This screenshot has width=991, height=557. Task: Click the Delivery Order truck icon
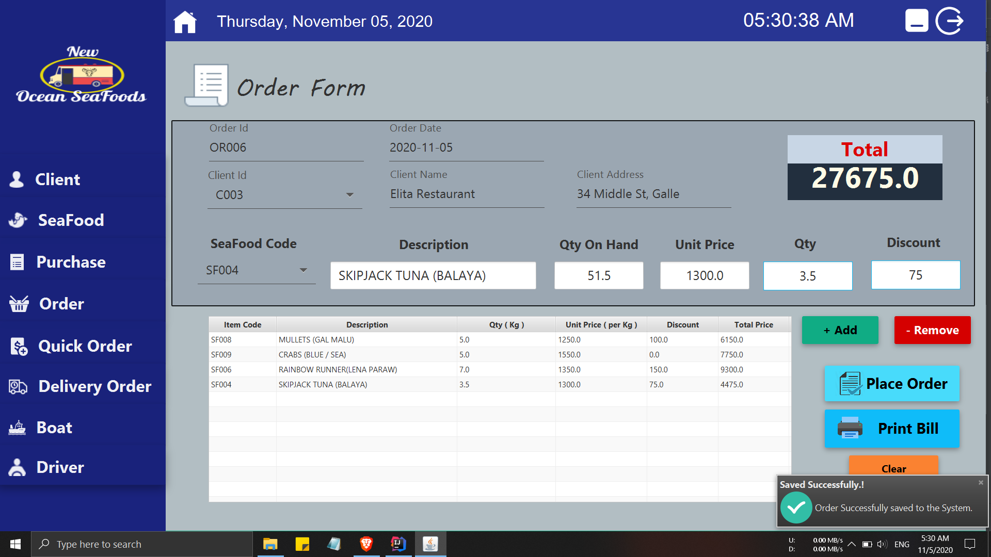point(17,386)
